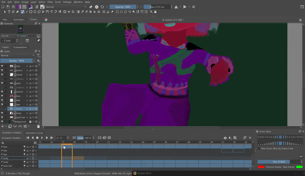The height and width of the screenshot is (176, 305).
Task: Toggle onion skins icon in the timeline
Action: click(225, 138)
